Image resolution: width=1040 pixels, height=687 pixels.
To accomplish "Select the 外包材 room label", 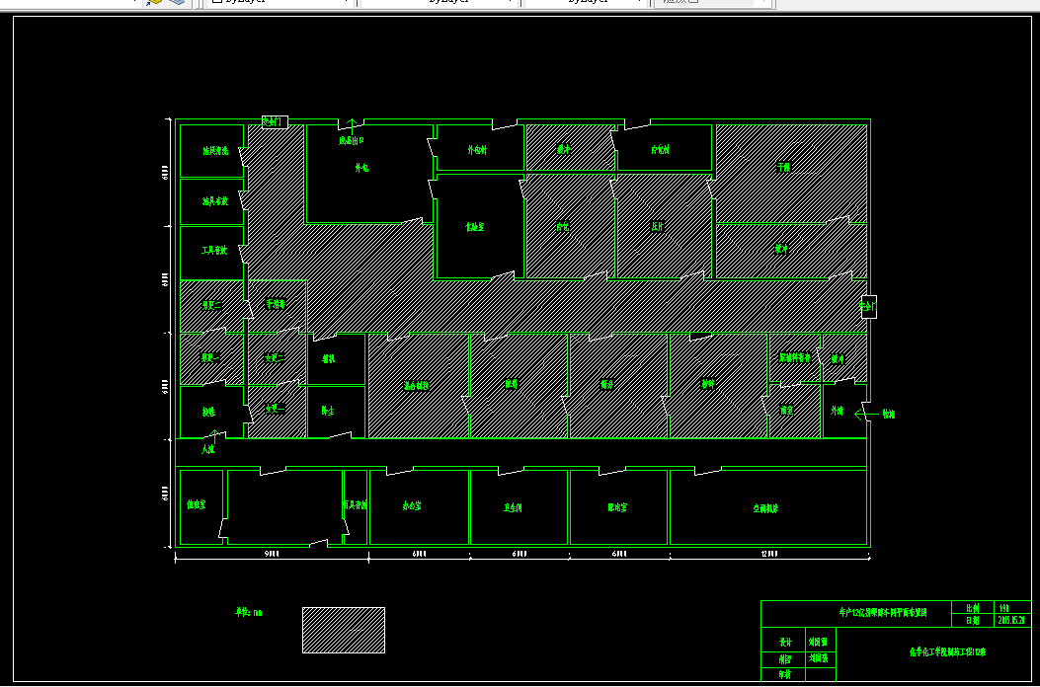I will click(477, 151).
